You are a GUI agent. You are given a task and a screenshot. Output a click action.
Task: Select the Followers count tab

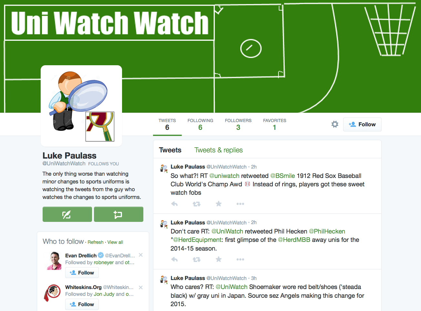tap(238, 124)
